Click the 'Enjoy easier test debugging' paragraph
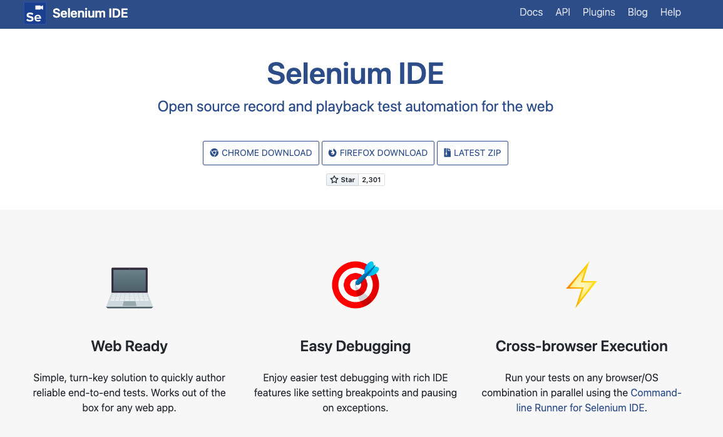The height and width of the screenshot is (437, 723). [x=356, y=393]
